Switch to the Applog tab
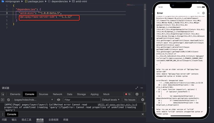 [x=95, y=94]
